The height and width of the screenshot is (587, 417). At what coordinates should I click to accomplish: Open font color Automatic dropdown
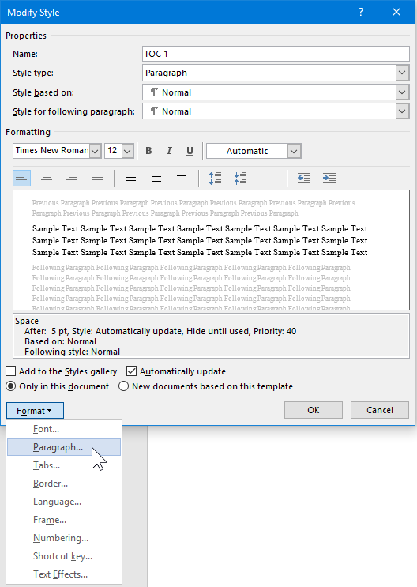click(295, 151)
